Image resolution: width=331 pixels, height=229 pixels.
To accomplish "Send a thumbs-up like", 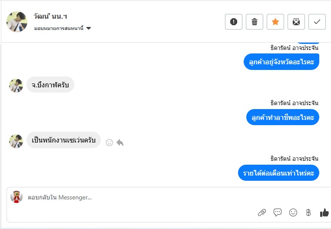I will coord(324,212).
